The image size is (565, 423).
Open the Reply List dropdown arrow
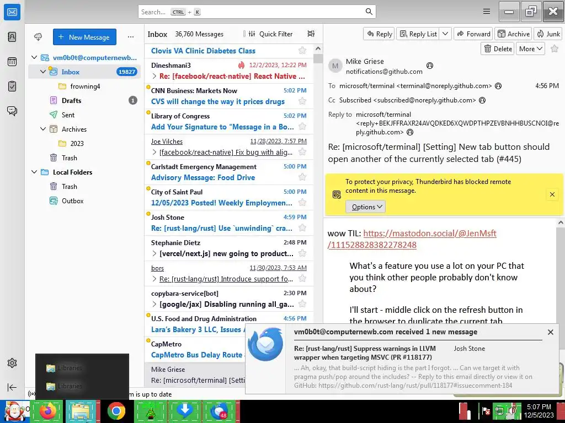[x=445, y=34]
